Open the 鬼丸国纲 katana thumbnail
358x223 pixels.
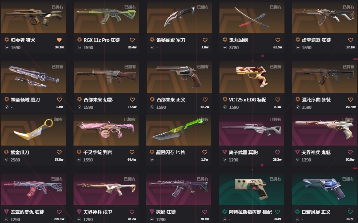click(252, 17)
